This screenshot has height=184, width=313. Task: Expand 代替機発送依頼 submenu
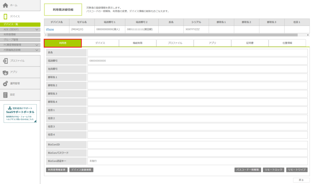37,50
